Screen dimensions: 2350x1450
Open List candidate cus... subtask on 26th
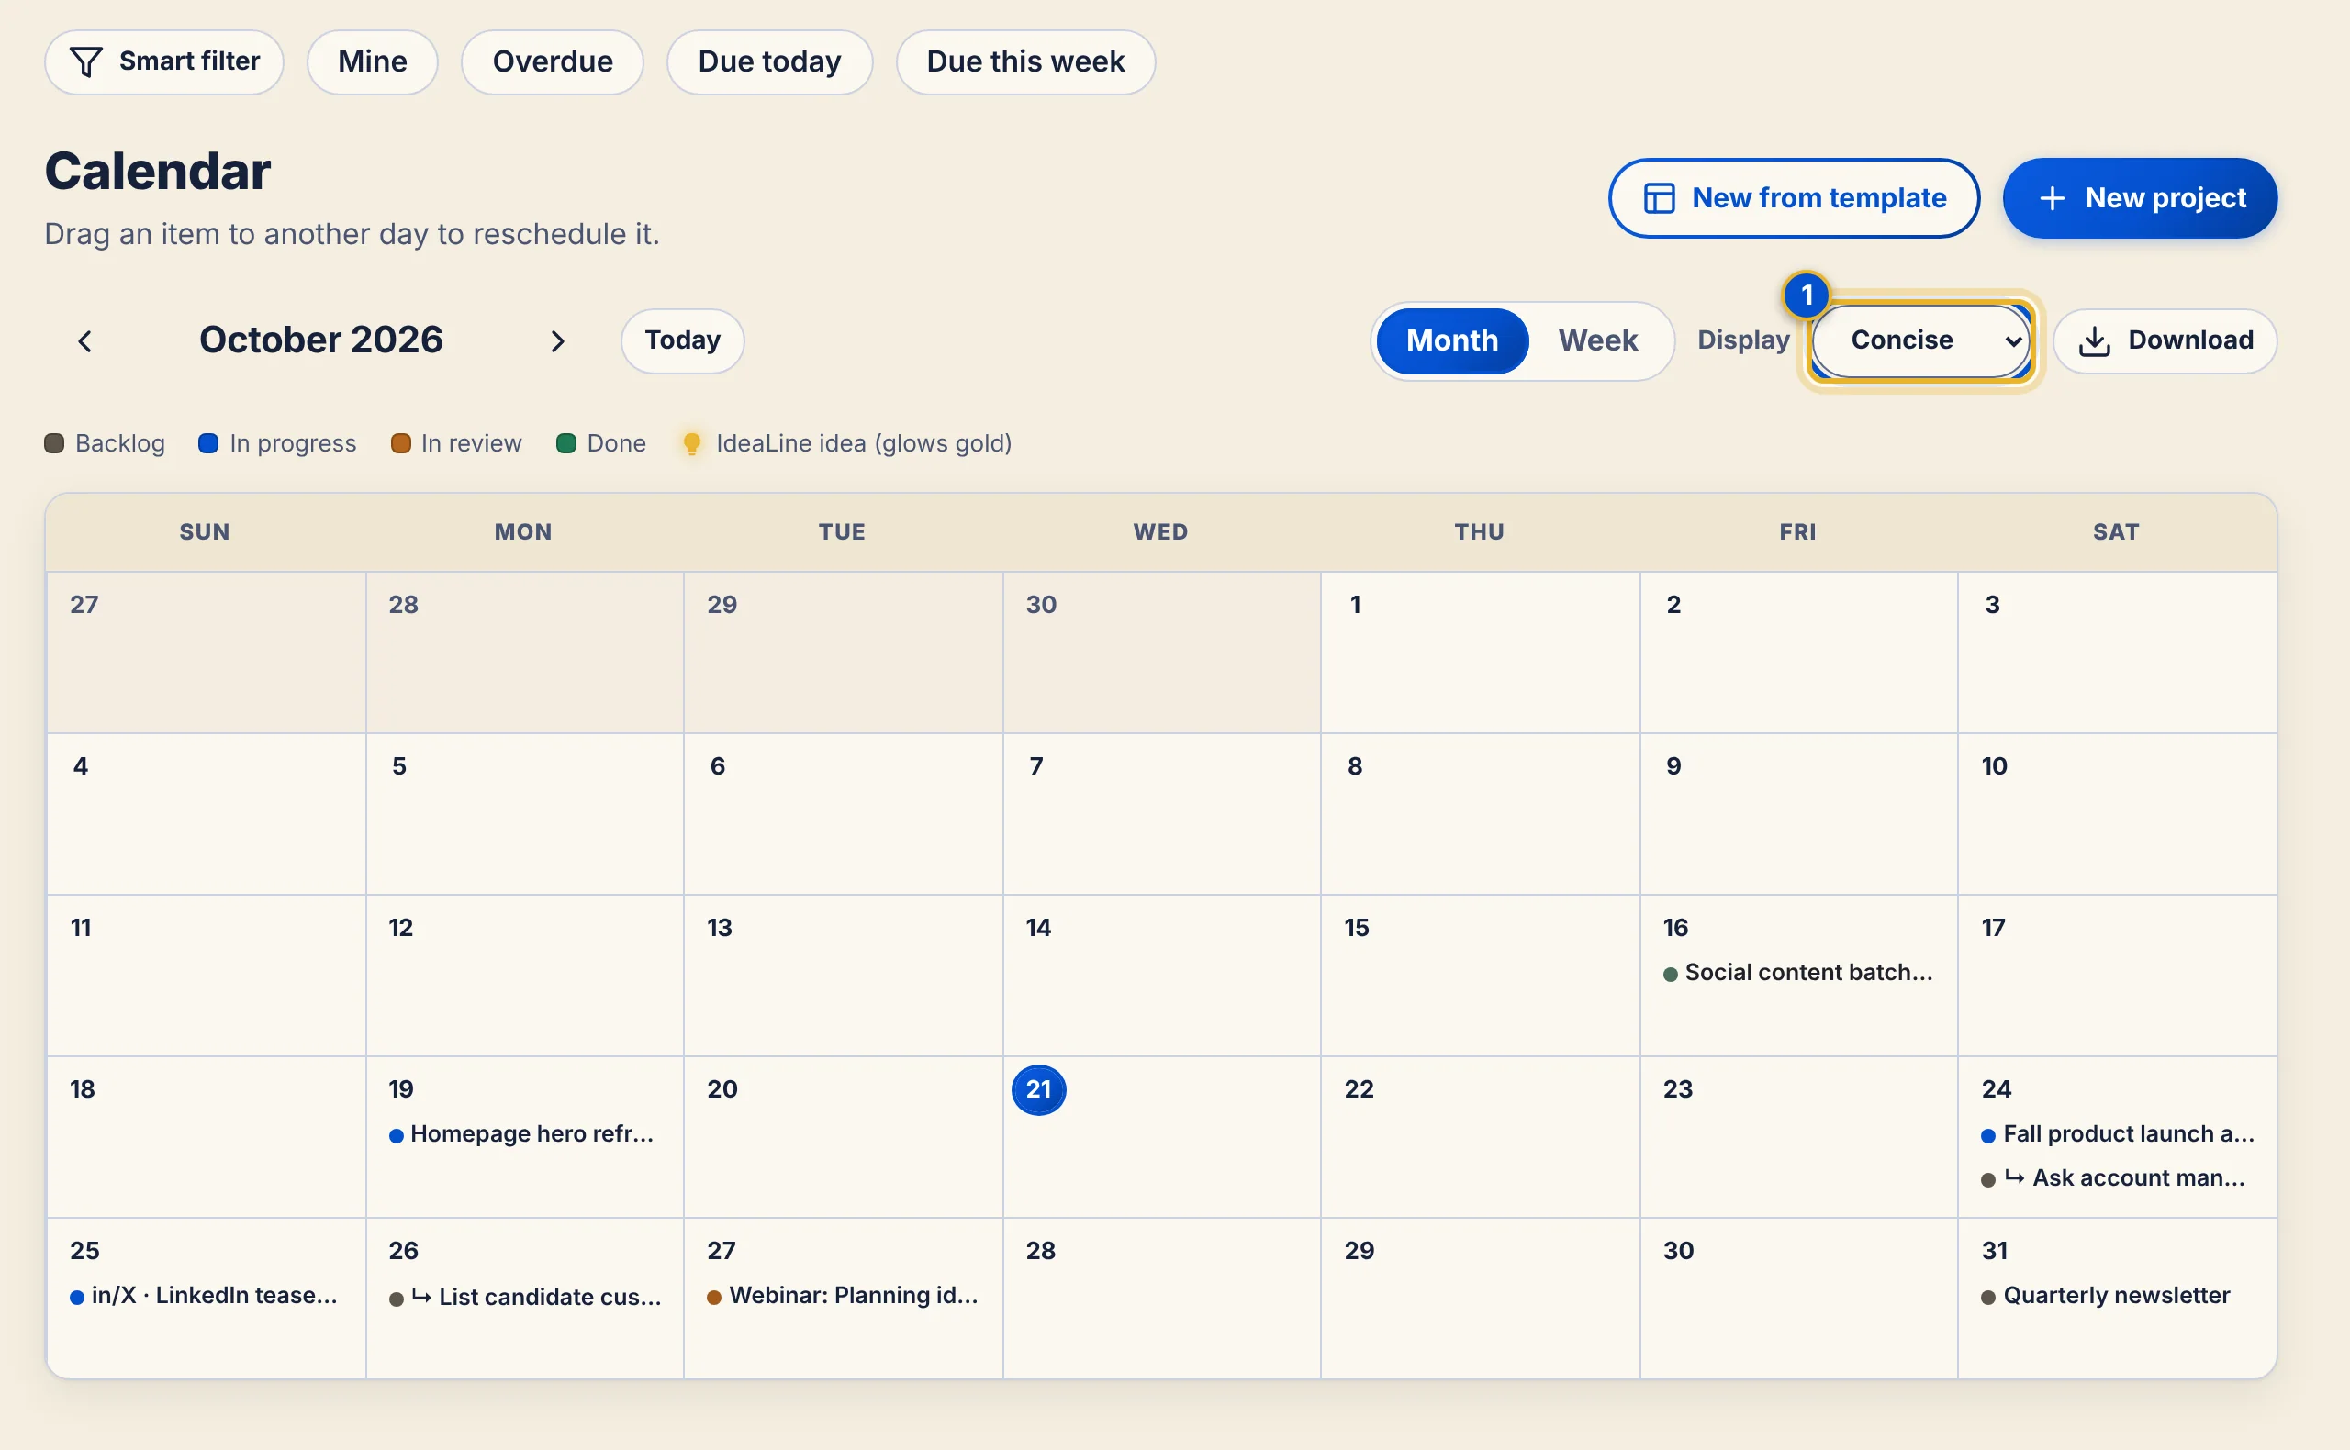(x=525, y=1297)
